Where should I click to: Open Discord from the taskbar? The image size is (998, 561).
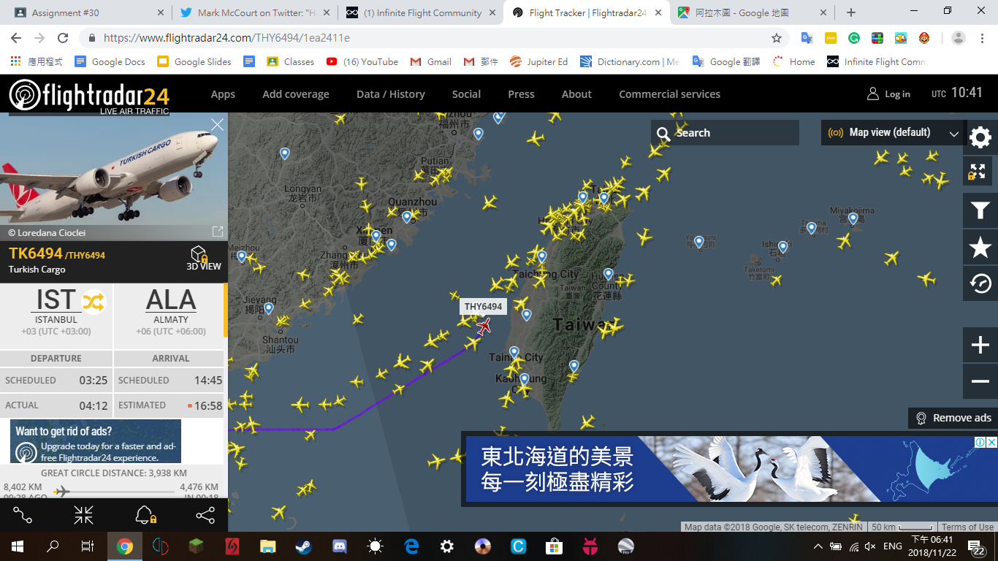[339, 546]
